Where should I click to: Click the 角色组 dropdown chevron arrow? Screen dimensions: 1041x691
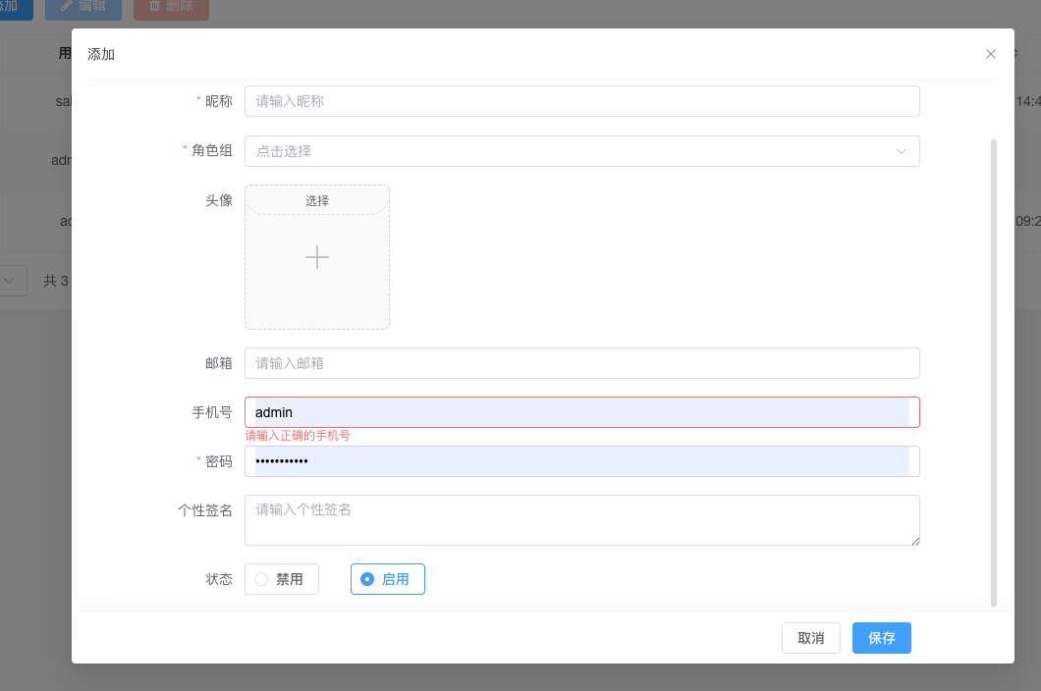901,151
